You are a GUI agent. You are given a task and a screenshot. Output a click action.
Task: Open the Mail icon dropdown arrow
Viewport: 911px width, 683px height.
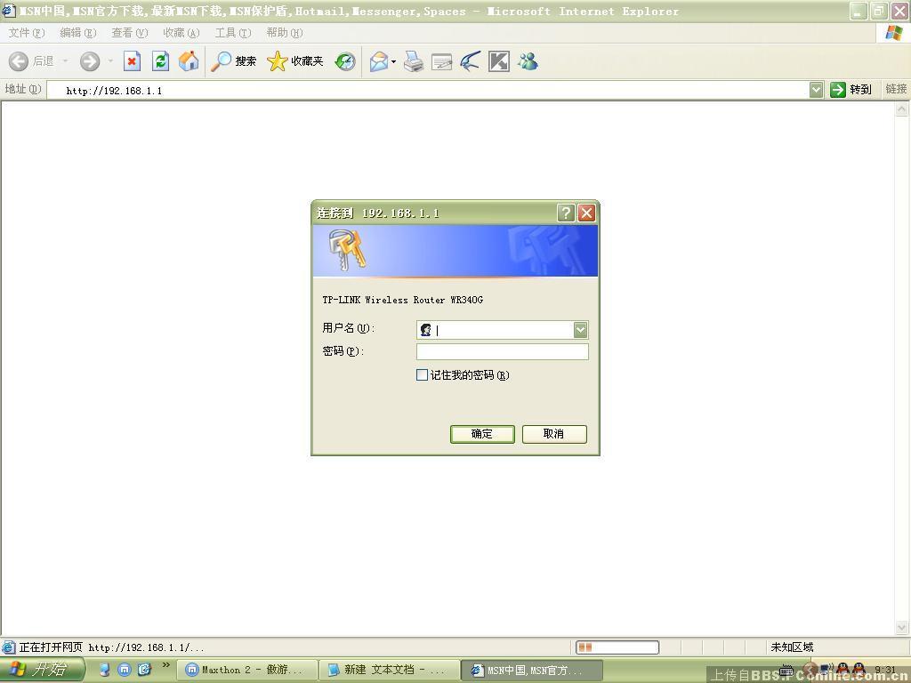[393, 62]
